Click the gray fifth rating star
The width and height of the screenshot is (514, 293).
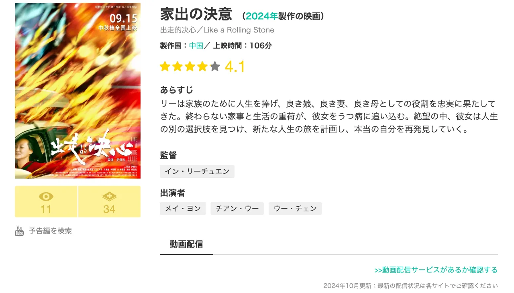point(215,66)
